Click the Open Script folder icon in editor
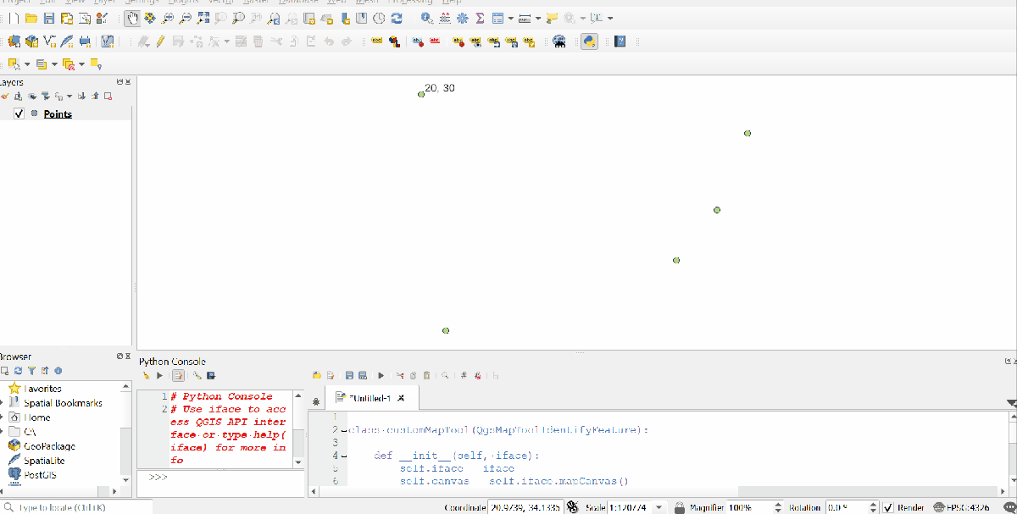This screenshot has width=1017, height=514. tap(317, 375)
